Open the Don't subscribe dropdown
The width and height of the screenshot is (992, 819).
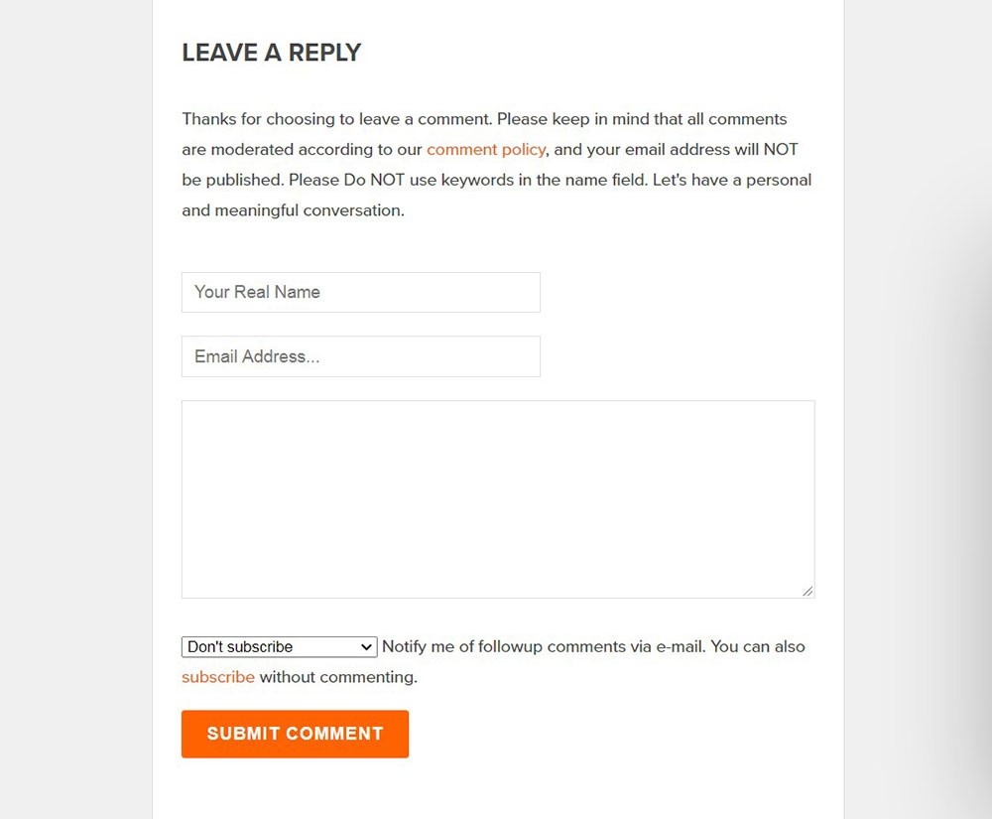coord(279,647)
